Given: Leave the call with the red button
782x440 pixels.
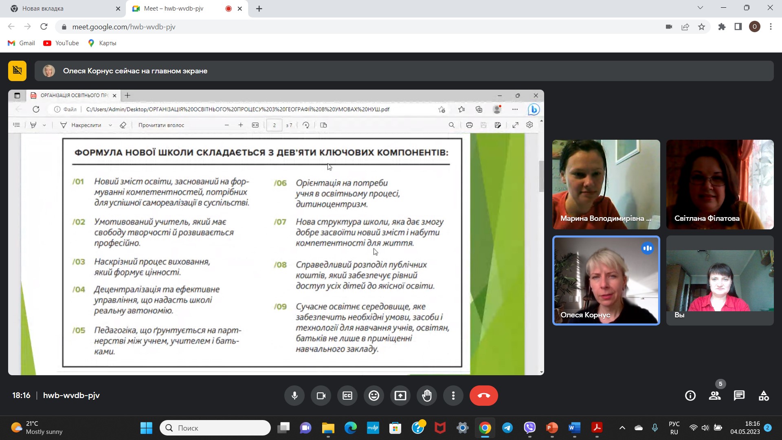Looking at the screenshot, I should coord(484,396).
